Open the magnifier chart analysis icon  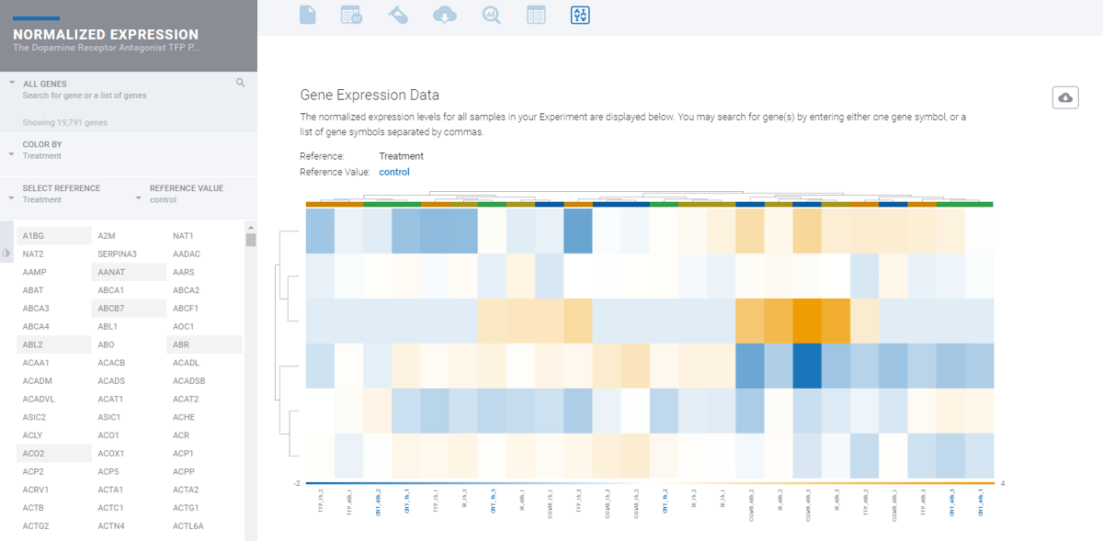pyautogui.click(x=491, y=15)
